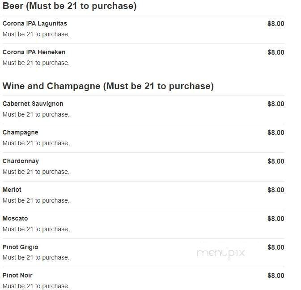Select the Chardonnay wine item
The width and height of the screenshot is (301, 290).
tap(21, 161)
